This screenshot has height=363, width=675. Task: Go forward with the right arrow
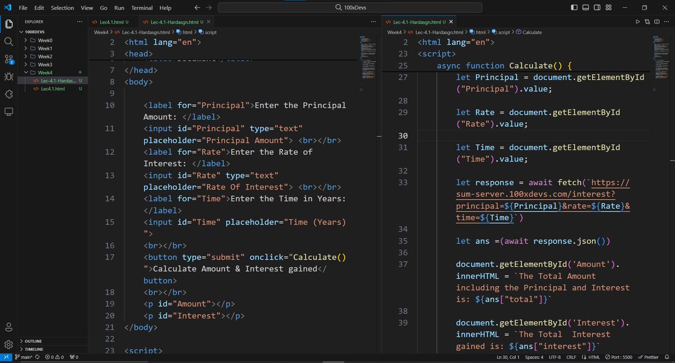tap(209, 8)
